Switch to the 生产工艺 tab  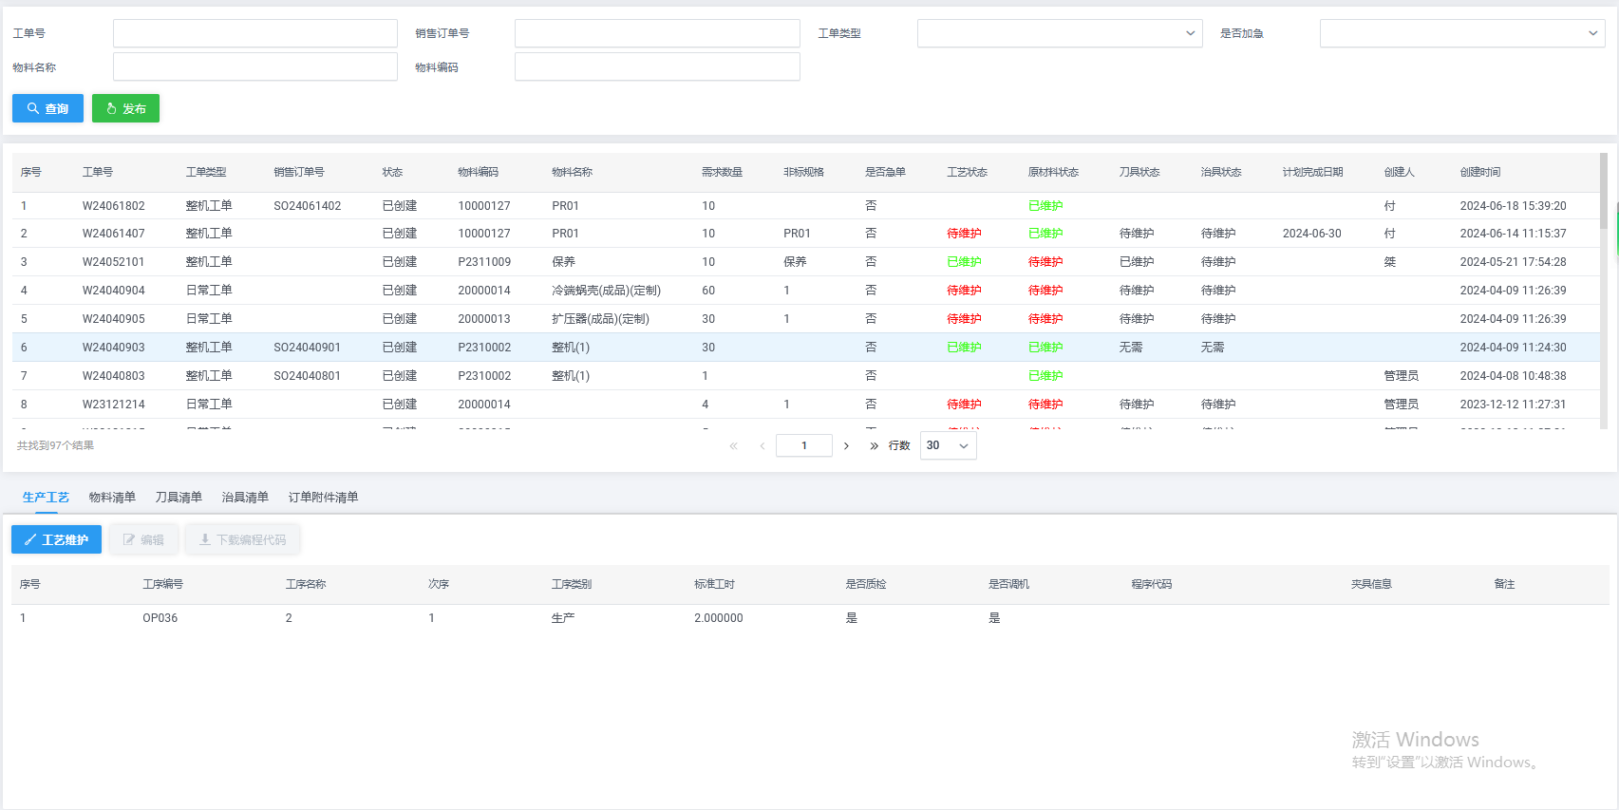(x=46, y=497)
